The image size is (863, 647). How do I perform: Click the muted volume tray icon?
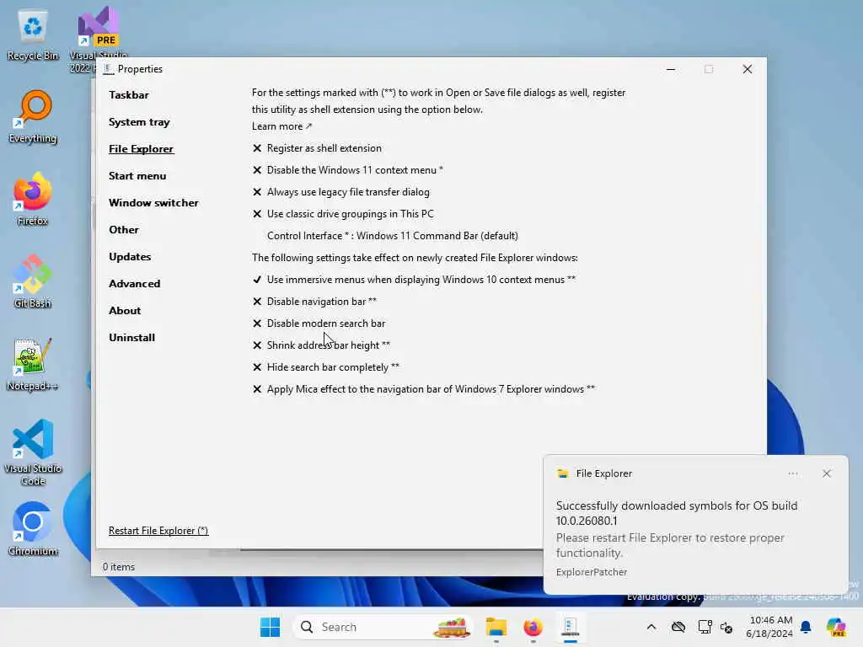[726, 627]
